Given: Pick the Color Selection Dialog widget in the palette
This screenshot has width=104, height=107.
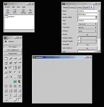Looking at the screenshot, I should tap(15, 86).
